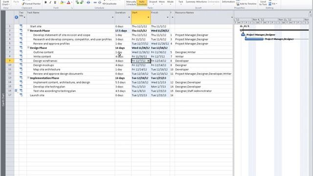
Task: Click resource cell "Designer,Staff Administrator"
Action: (x=194, y=91)
